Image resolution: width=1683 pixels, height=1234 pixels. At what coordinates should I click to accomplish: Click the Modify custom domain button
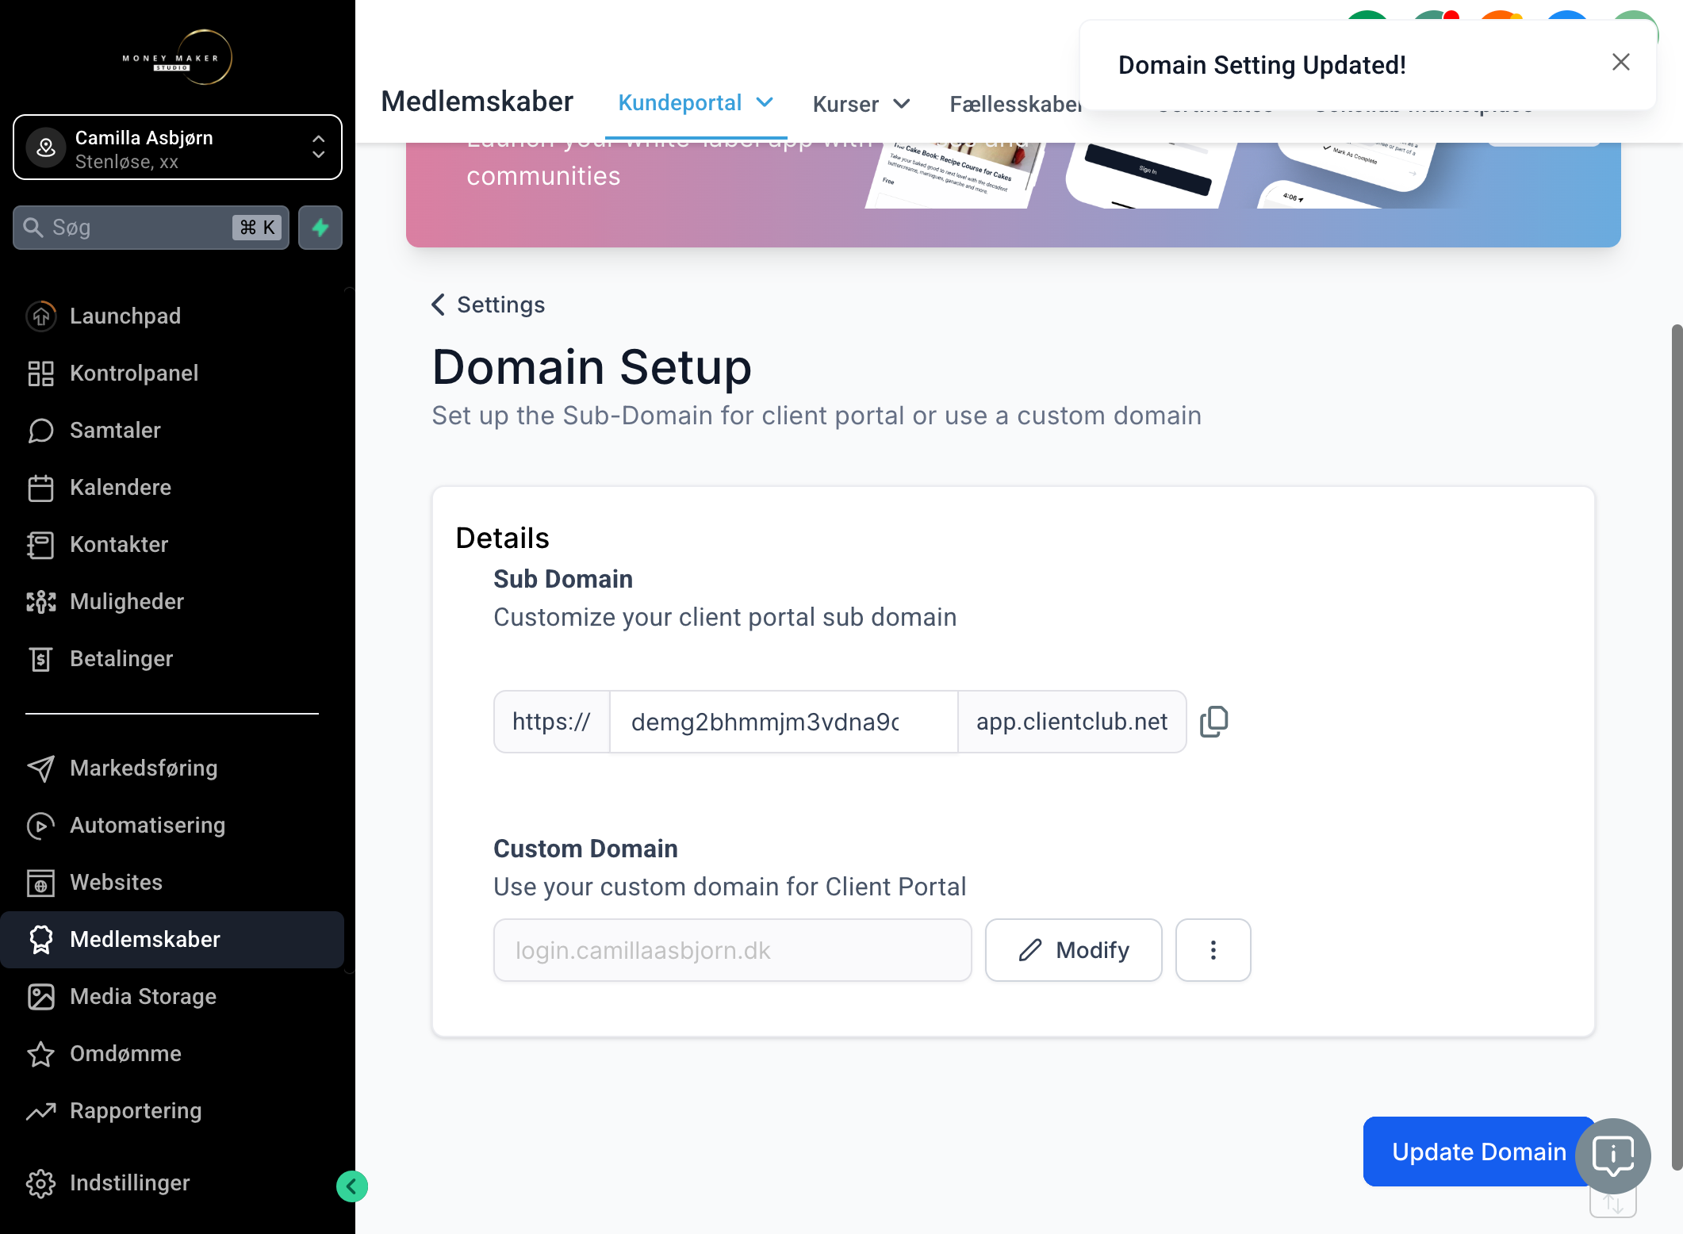pos(1074,950)
